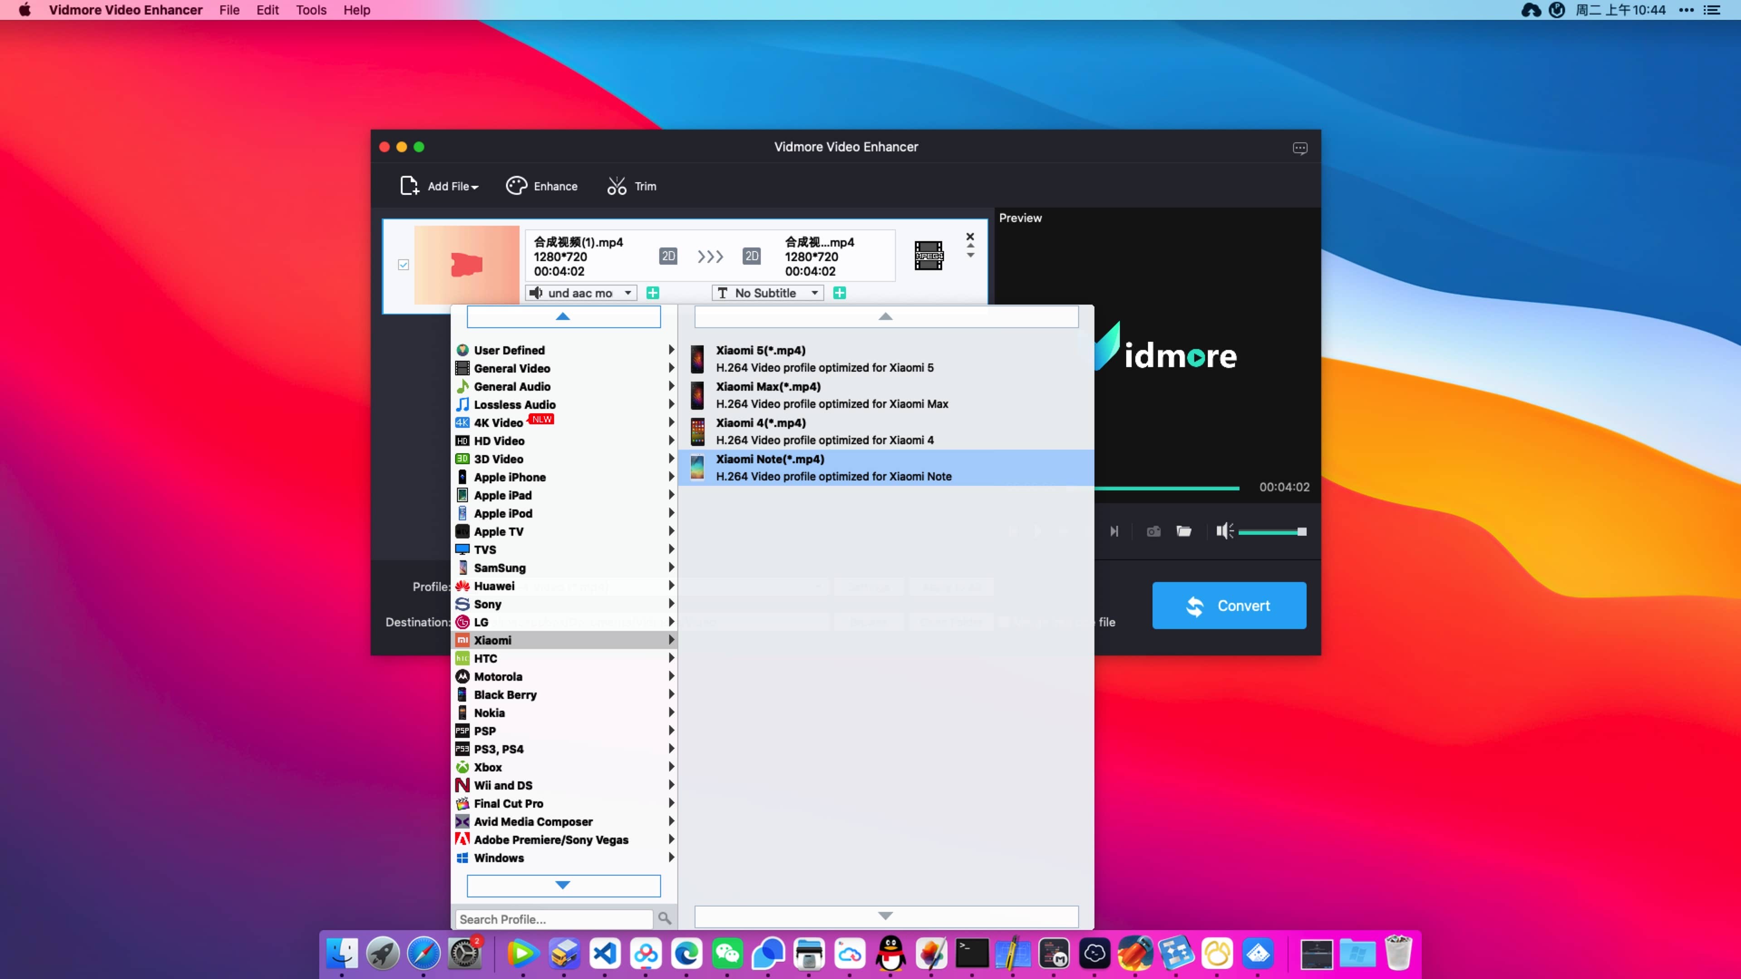Open Safari from the Dock
Image resolution: width=1741 pixels, height=979 pixels.
424,953
